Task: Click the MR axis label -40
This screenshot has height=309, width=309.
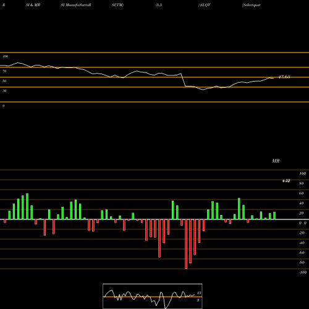Action: tap(302, 243)
